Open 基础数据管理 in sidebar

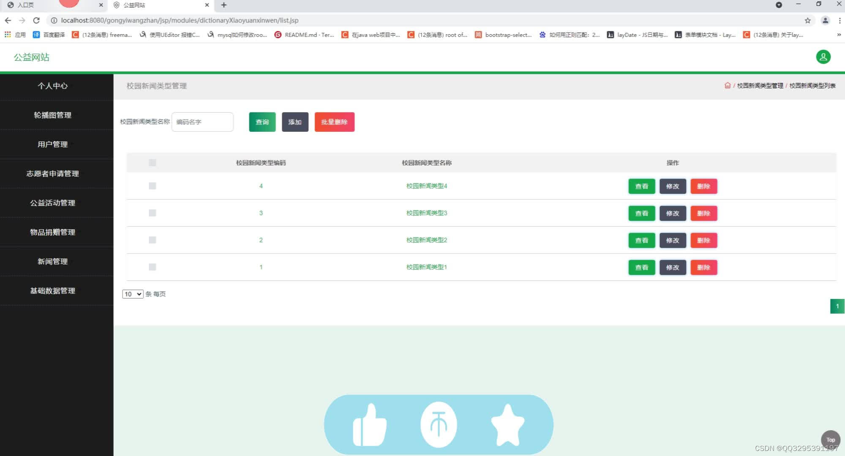[x=53, y=290]
